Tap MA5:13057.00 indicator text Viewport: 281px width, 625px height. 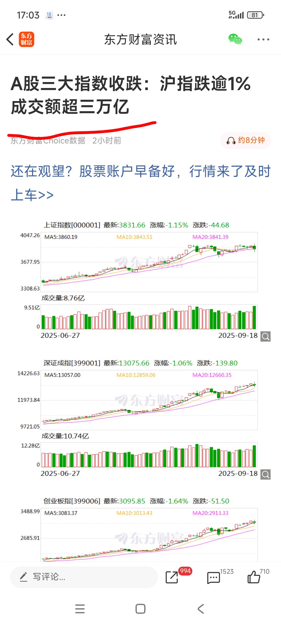coord(62,375)
